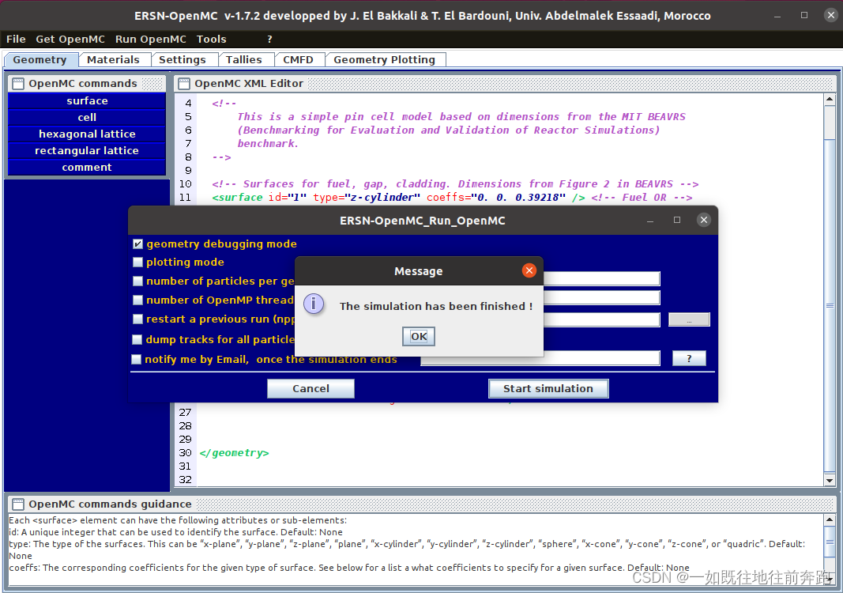Open the Tools menu
Screen dimensions: 843x593
211,39
